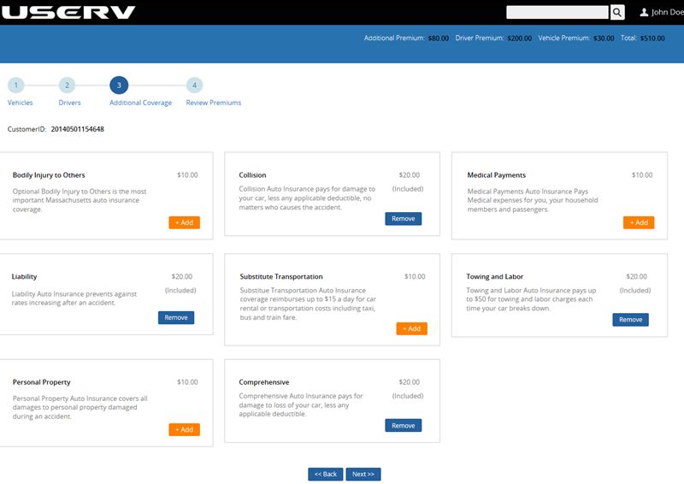Click the Personal Property card title

tap(41, 382)
